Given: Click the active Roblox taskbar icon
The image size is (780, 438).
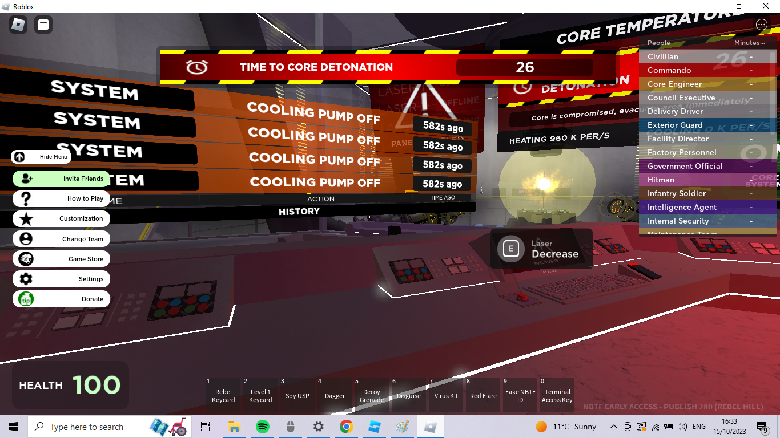Looking at the screenshot, I should 431,427.
